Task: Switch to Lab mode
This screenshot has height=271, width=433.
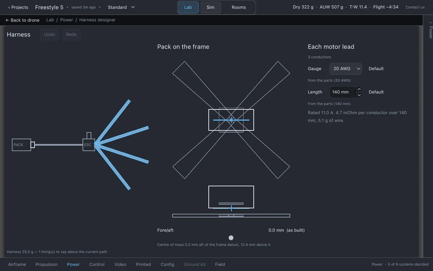Action: 188,7
